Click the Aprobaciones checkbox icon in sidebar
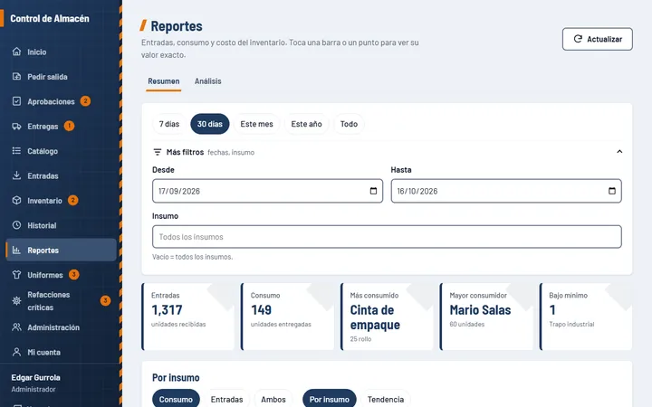 coord(16,101)
